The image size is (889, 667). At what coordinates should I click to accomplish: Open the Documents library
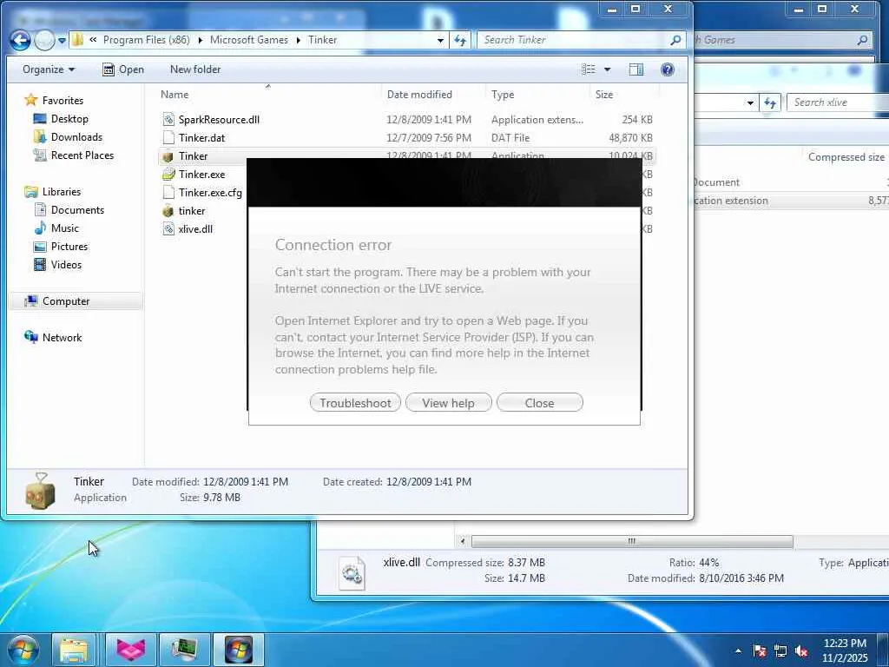[x=77, y=210]
